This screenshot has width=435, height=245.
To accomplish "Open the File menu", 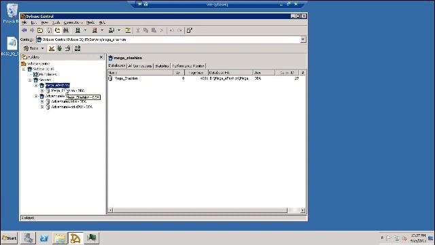I will [24, 22].
